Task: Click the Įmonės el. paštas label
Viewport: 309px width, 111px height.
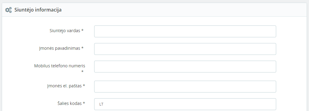Action: [64, 86]
